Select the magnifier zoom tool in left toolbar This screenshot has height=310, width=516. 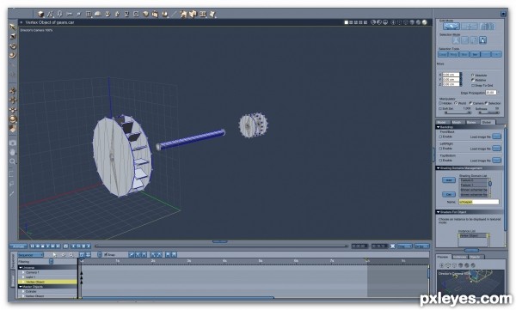pos(13,161)
